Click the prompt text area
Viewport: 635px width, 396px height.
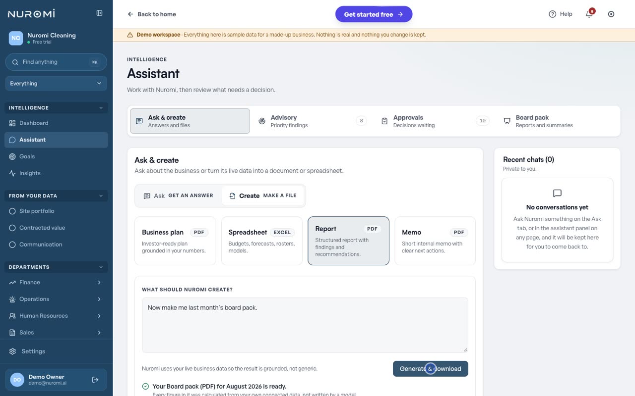(305, 325)
